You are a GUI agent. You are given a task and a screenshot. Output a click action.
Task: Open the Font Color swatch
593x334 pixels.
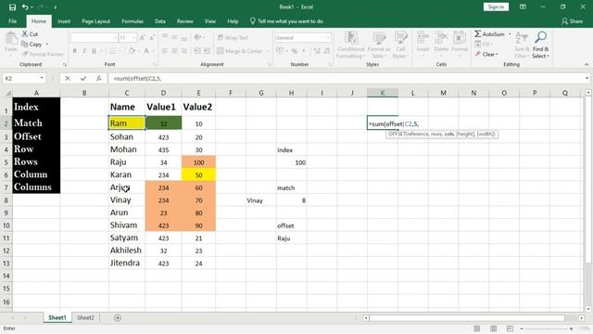(146, 51)
